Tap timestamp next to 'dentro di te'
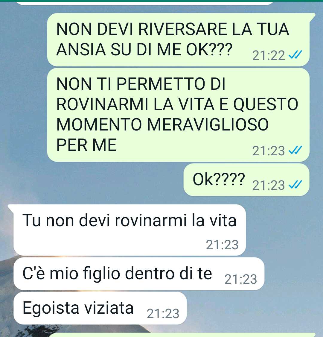The width and height of the screenshot is (323, 337). tap(241, 279)
